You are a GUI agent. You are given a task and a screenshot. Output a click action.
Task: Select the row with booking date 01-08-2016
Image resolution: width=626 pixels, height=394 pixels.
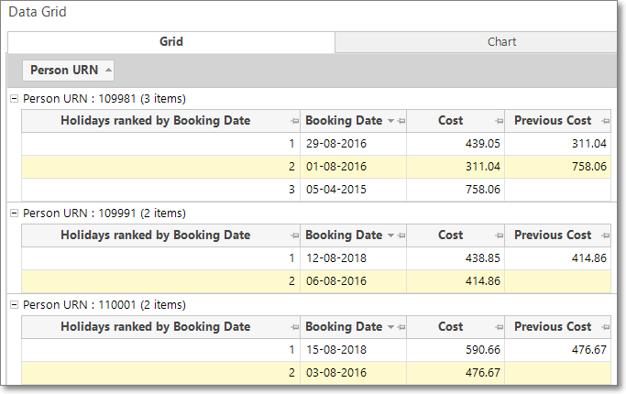pos(316,167)
